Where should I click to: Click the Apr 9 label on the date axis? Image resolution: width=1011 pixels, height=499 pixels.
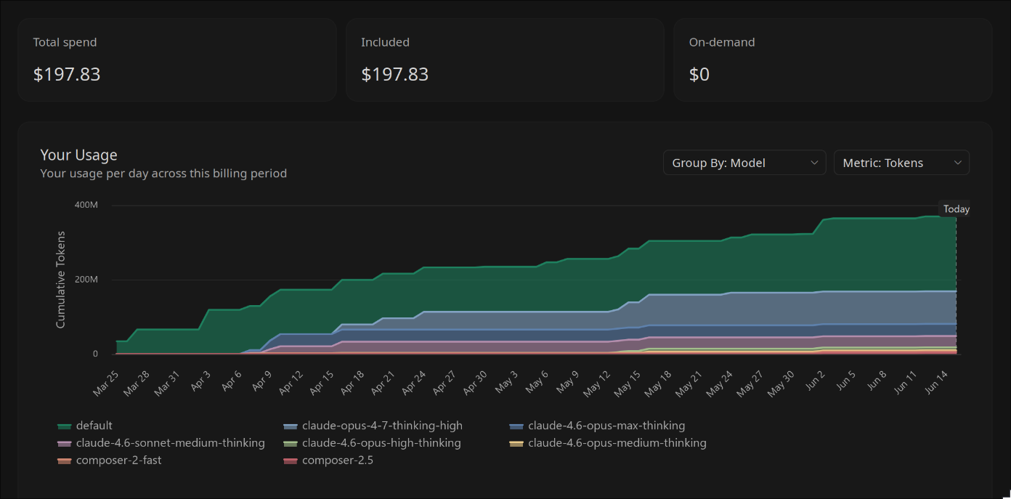[261, 381]
